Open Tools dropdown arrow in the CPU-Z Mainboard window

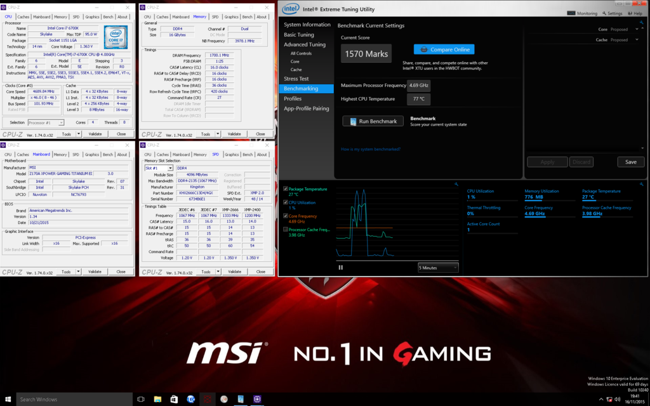(x=78, y=272)
